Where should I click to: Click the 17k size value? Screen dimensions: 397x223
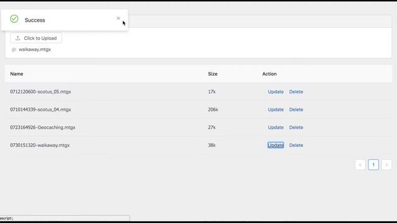tap(212, 92)
